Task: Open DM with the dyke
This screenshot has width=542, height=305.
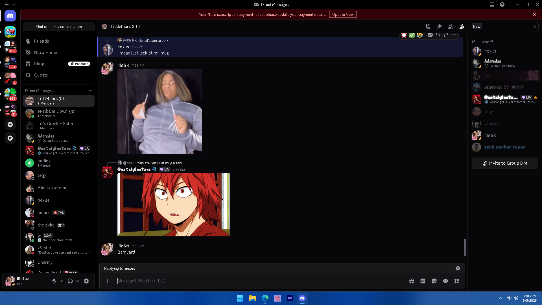Action: tap(59, 225)
